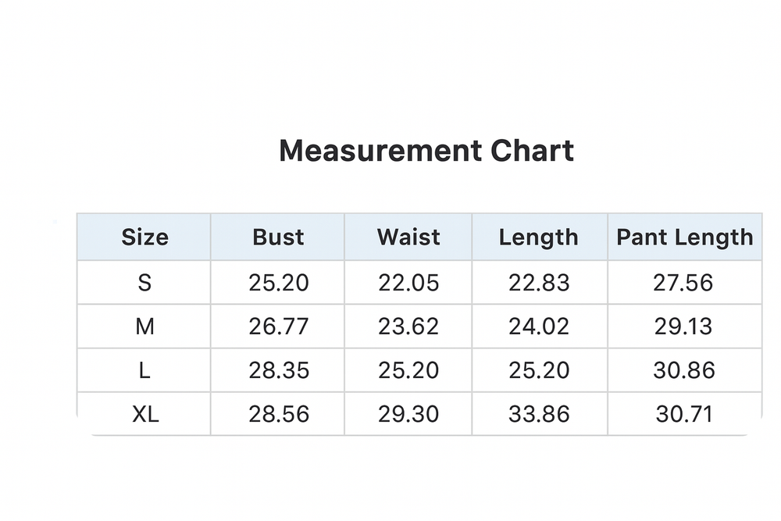Image resolution: width=781 pixels, height=521 pixels.
Task: Click length value 22.83 for size S
Action: (x=539, y=283)
